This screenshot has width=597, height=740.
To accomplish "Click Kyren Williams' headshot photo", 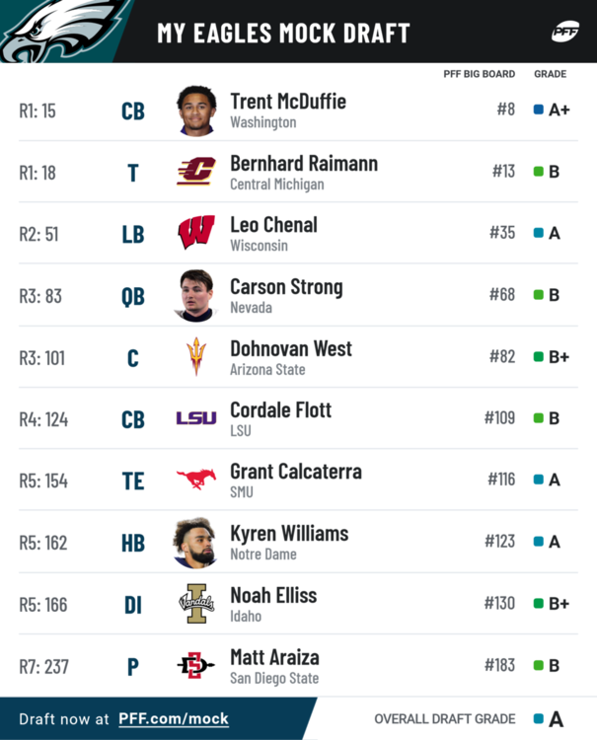I will (x=196, y=542).
